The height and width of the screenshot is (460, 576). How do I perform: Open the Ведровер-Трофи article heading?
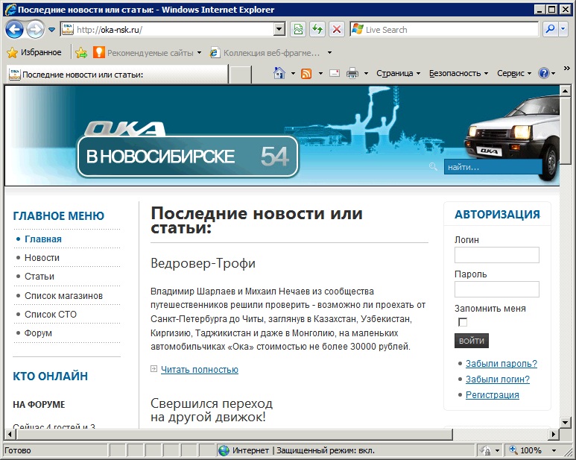(x=203, y=263)
